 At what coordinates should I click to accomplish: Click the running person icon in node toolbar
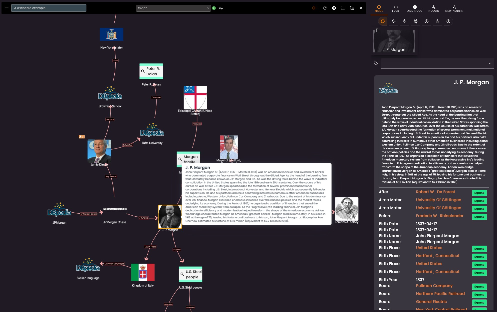[415, 21]
